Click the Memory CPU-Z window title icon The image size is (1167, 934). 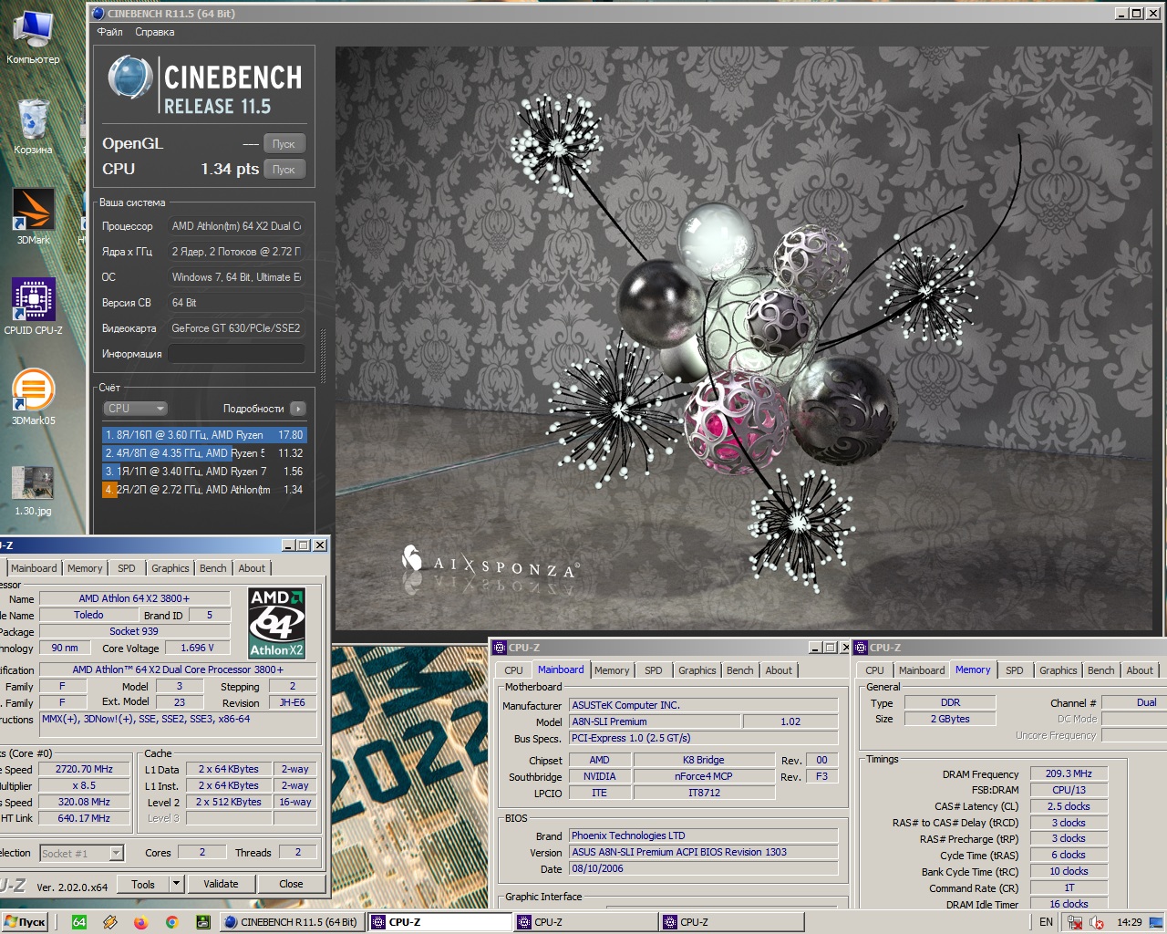pyautogui.click(x=860, y=648)
